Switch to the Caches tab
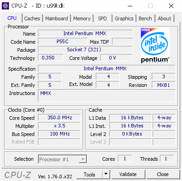Viewport: 182px width, 181px height. pos(32,18)
